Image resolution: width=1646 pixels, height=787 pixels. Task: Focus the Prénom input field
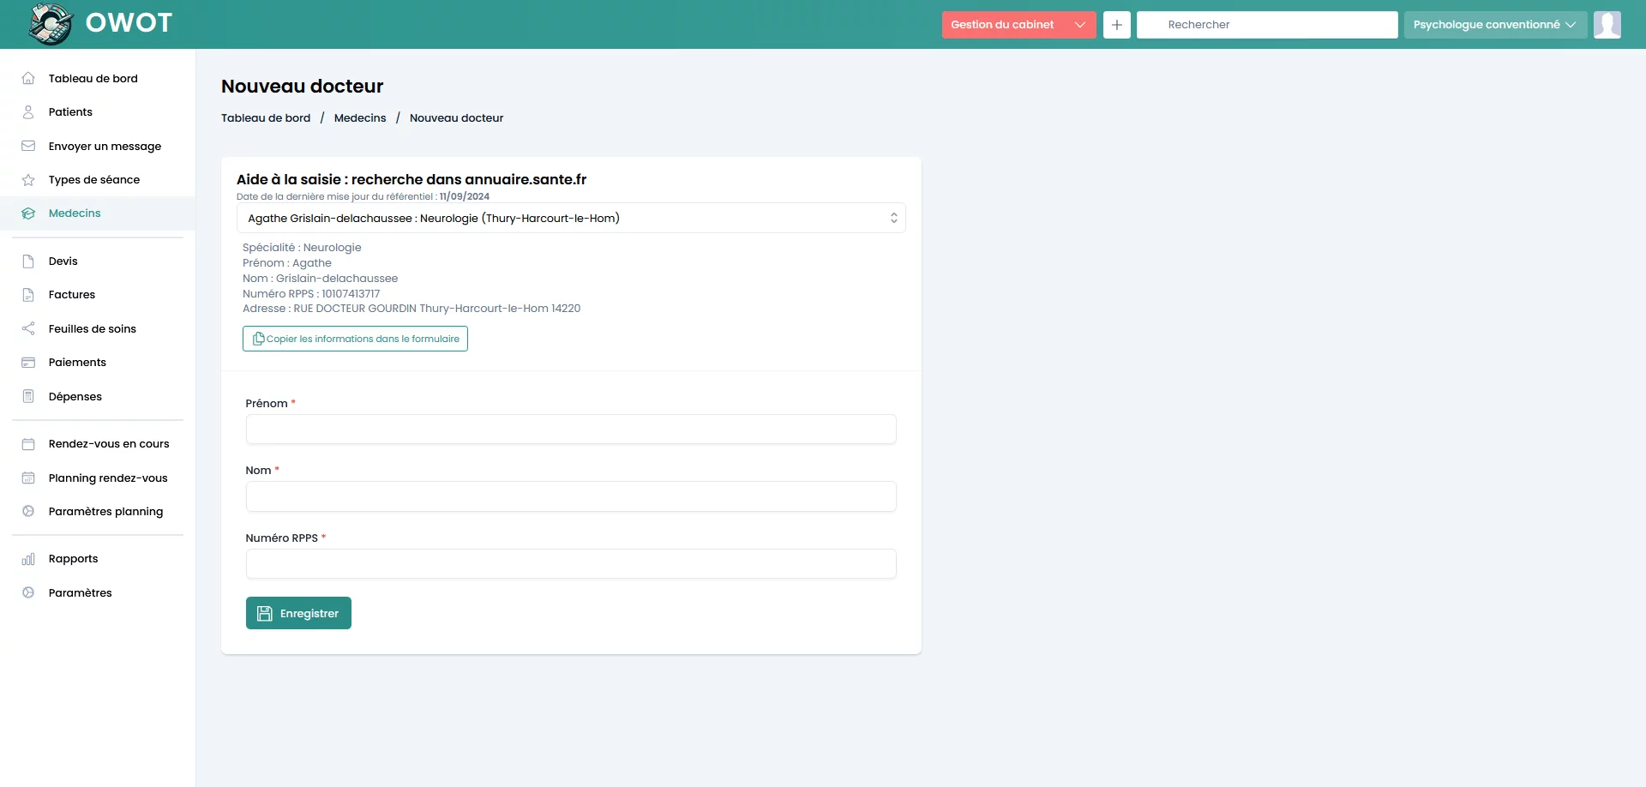click(571, 430)
